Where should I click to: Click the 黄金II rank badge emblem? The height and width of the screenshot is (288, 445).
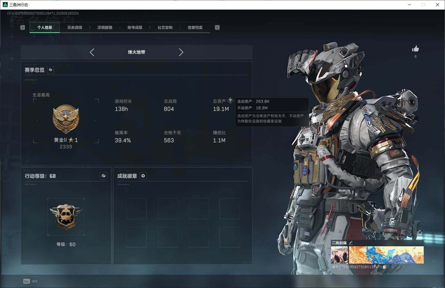pyautogui.click(x=66, y=119)
